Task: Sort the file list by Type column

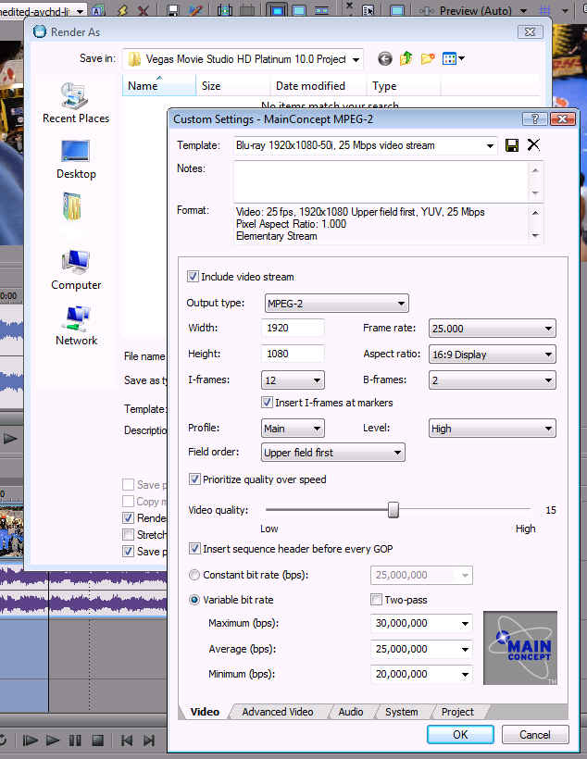Action: 403,86
